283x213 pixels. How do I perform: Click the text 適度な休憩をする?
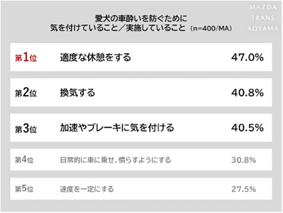pyautogui.click(x=95, y=57)
